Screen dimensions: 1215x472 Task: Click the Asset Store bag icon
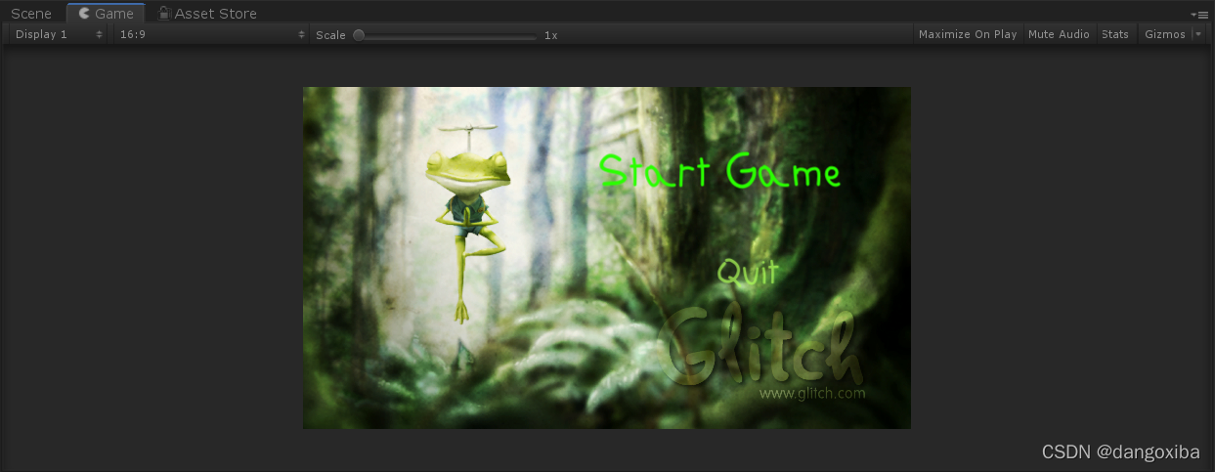click(164, 13)
